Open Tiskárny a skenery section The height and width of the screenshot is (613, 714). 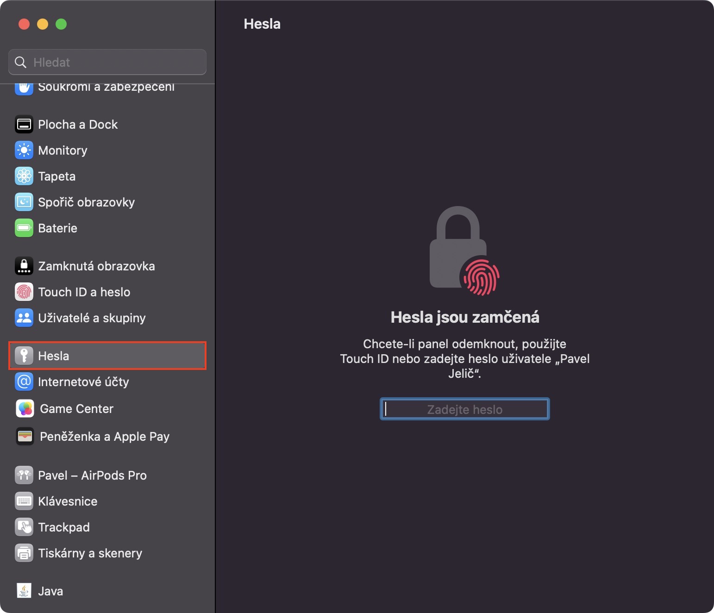click(x=90, y=553)
